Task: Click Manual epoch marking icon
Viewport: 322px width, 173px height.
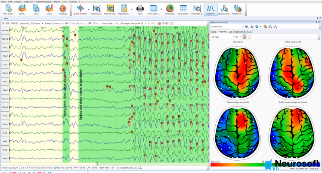Action: (x=110, y=10)
